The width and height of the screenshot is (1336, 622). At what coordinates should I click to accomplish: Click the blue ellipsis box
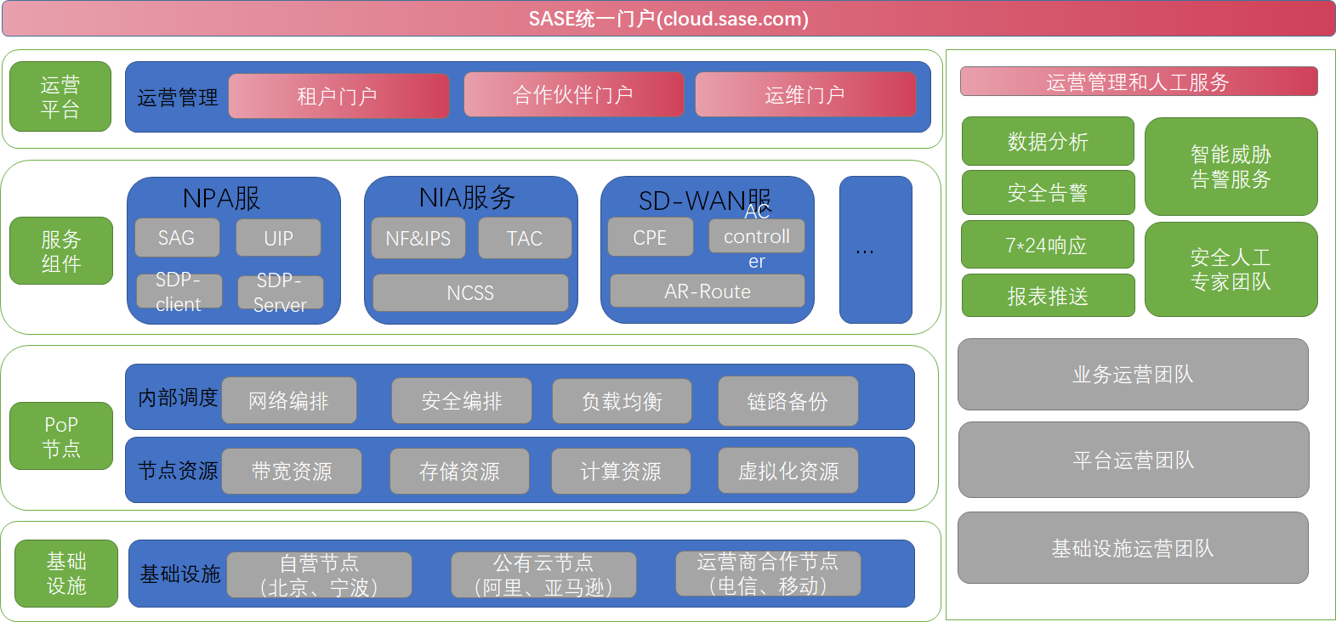pos(875,250)
